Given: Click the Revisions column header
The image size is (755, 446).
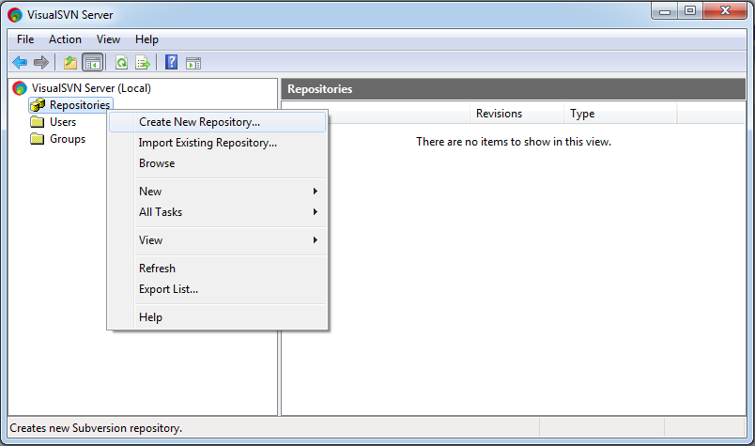Looking at the screenshot, I should pos(516,114).
